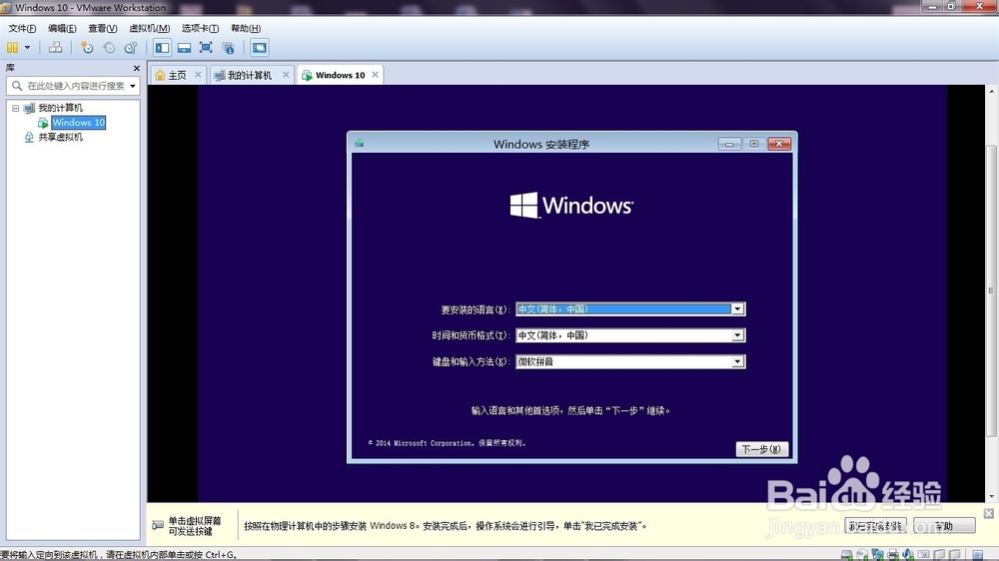Click the console view toolbar icon

coord(260,48)
